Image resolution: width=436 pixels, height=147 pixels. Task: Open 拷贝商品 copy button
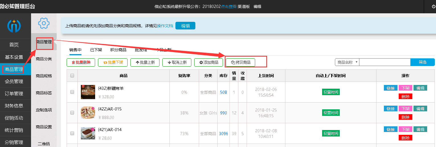pyautogui.click(x=241, y=62)
